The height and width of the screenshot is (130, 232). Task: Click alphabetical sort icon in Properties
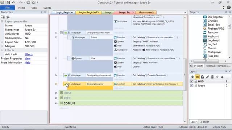[8, 17]
